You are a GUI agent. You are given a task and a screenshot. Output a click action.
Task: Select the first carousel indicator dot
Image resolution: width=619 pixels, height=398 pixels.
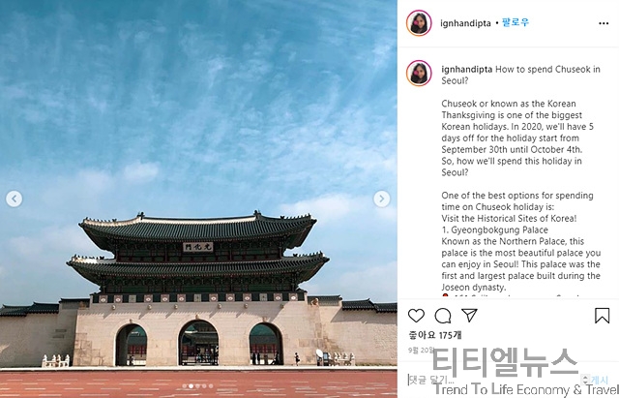click(x=185, y=385)
